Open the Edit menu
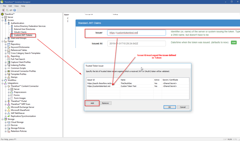This screenshot has width=240, height=141. pyautogui.click(x=10, y=6)
